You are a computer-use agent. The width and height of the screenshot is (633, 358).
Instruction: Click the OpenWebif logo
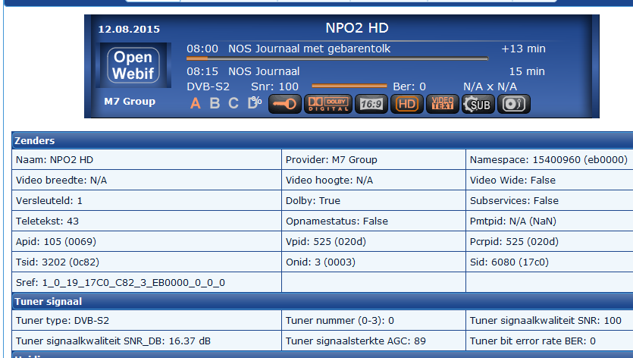pos(133,65)
